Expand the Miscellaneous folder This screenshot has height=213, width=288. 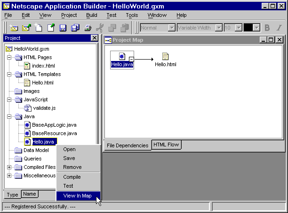click(9, 175)
